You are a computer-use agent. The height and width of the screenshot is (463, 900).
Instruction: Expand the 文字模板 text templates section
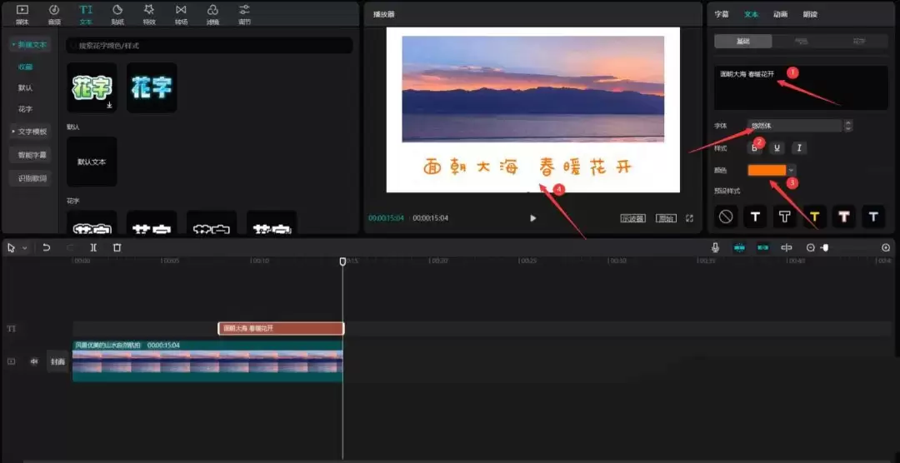tap(31, 132)
